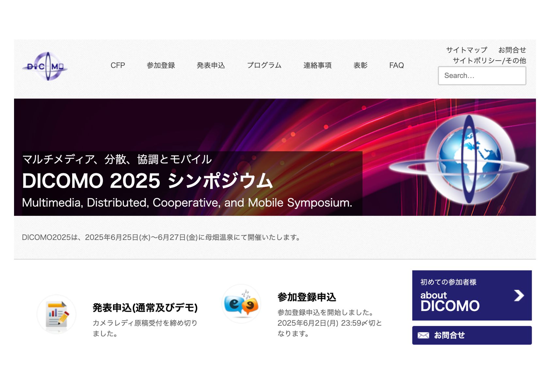Click the envelope icon on the お問合せ button

tap(423, 336)
